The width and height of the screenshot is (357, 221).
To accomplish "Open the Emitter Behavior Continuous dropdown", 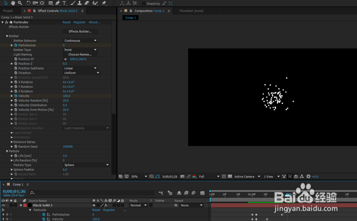I will 80,41.
